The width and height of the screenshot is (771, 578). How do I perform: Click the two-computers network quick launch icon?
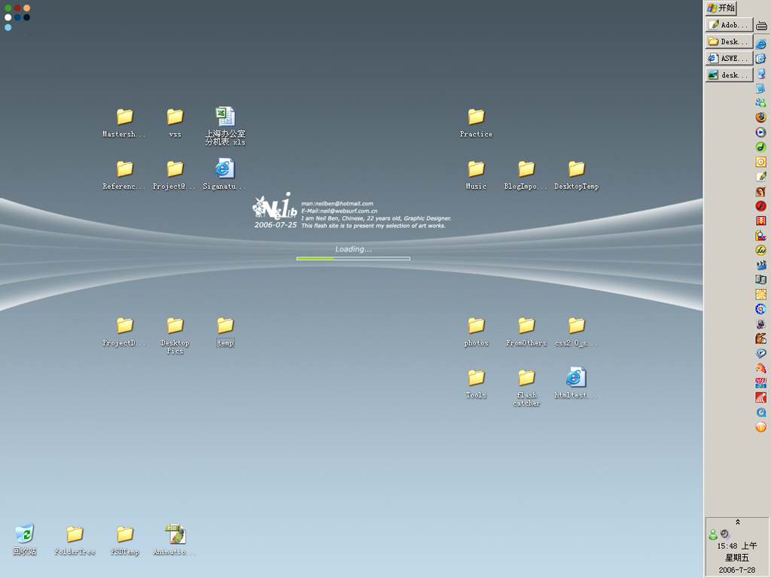760,280
